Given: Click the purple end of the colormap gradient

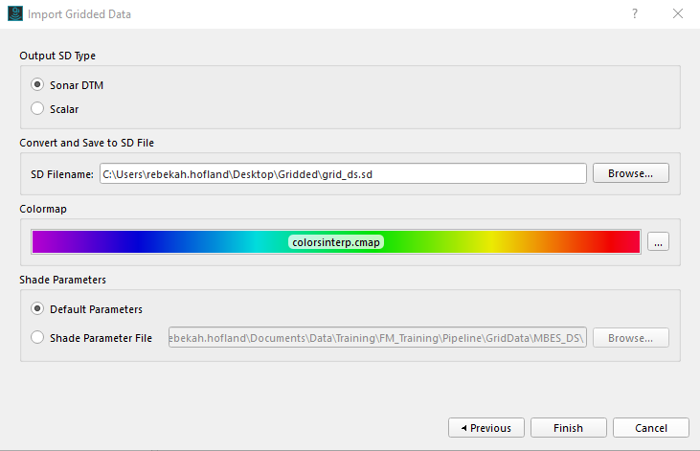Looking at the screenshot, I should click(45, 242).
